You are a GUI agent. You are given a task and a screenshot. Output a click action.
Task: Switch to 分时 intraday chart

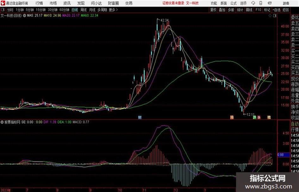(x=10, y=10)
